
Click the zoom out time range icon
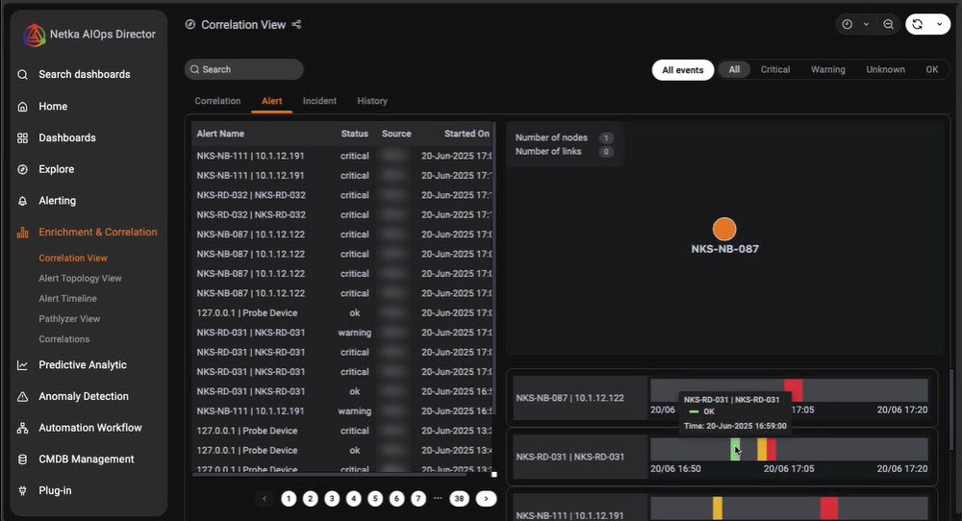pos(888,24)
